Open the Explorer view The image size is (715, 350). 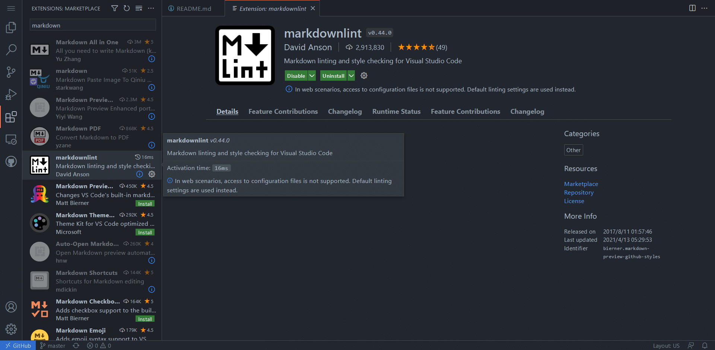pos(11,27)
